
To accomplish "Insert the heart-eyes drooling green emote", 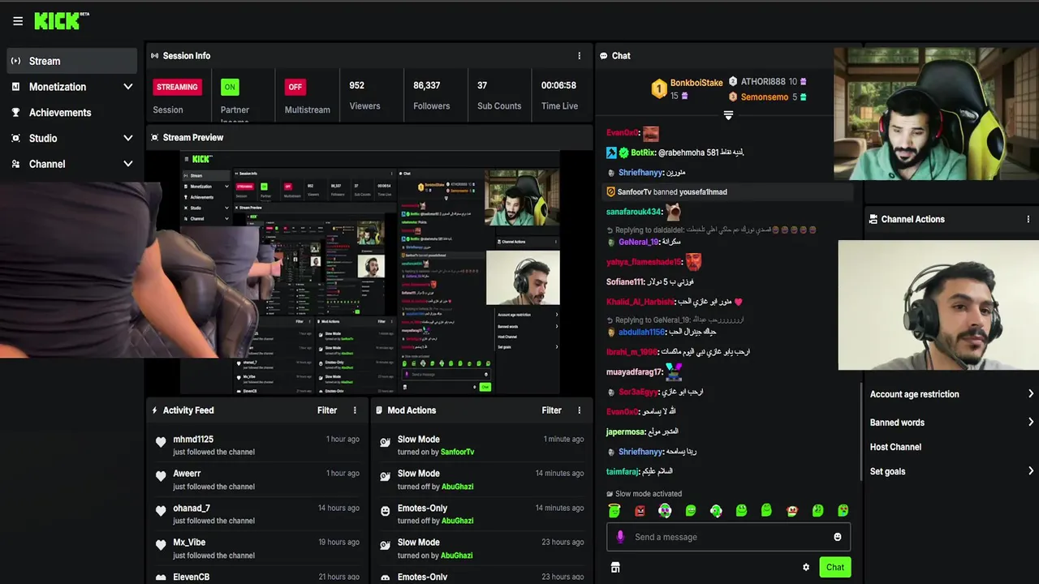I will [843, 510].
